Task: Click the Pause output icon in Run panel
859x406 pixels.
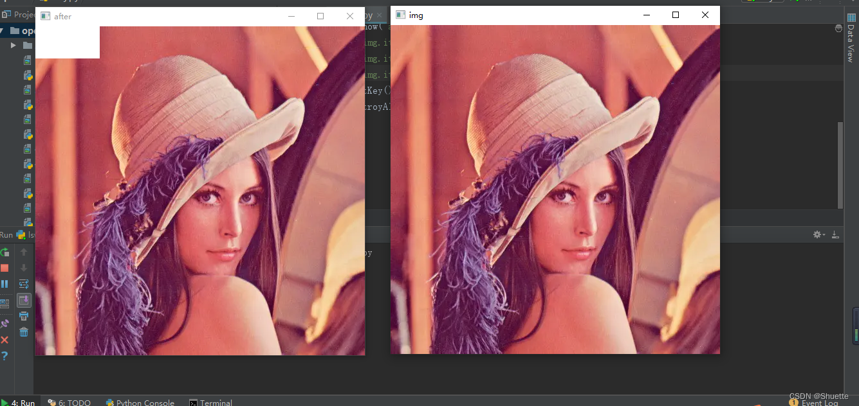Action: click(x=5, y=283)
